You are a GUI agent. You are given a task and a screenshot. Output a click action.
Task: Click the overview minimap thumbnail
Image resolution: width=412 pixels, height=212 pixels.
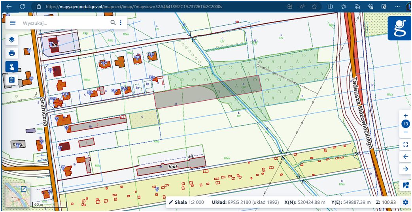(x=17, y=195)
